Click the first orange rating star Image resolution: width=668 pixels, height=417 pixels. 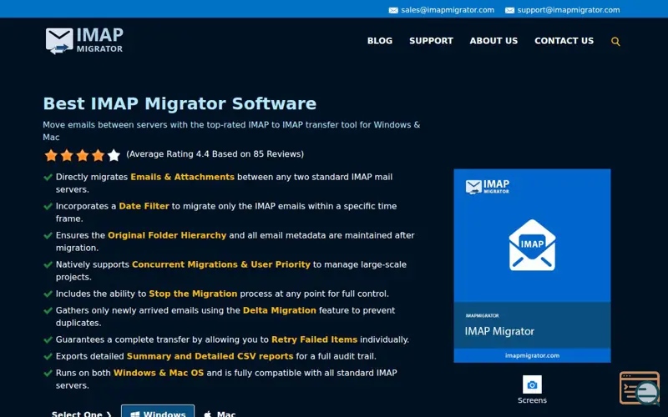tap(51, 155)
